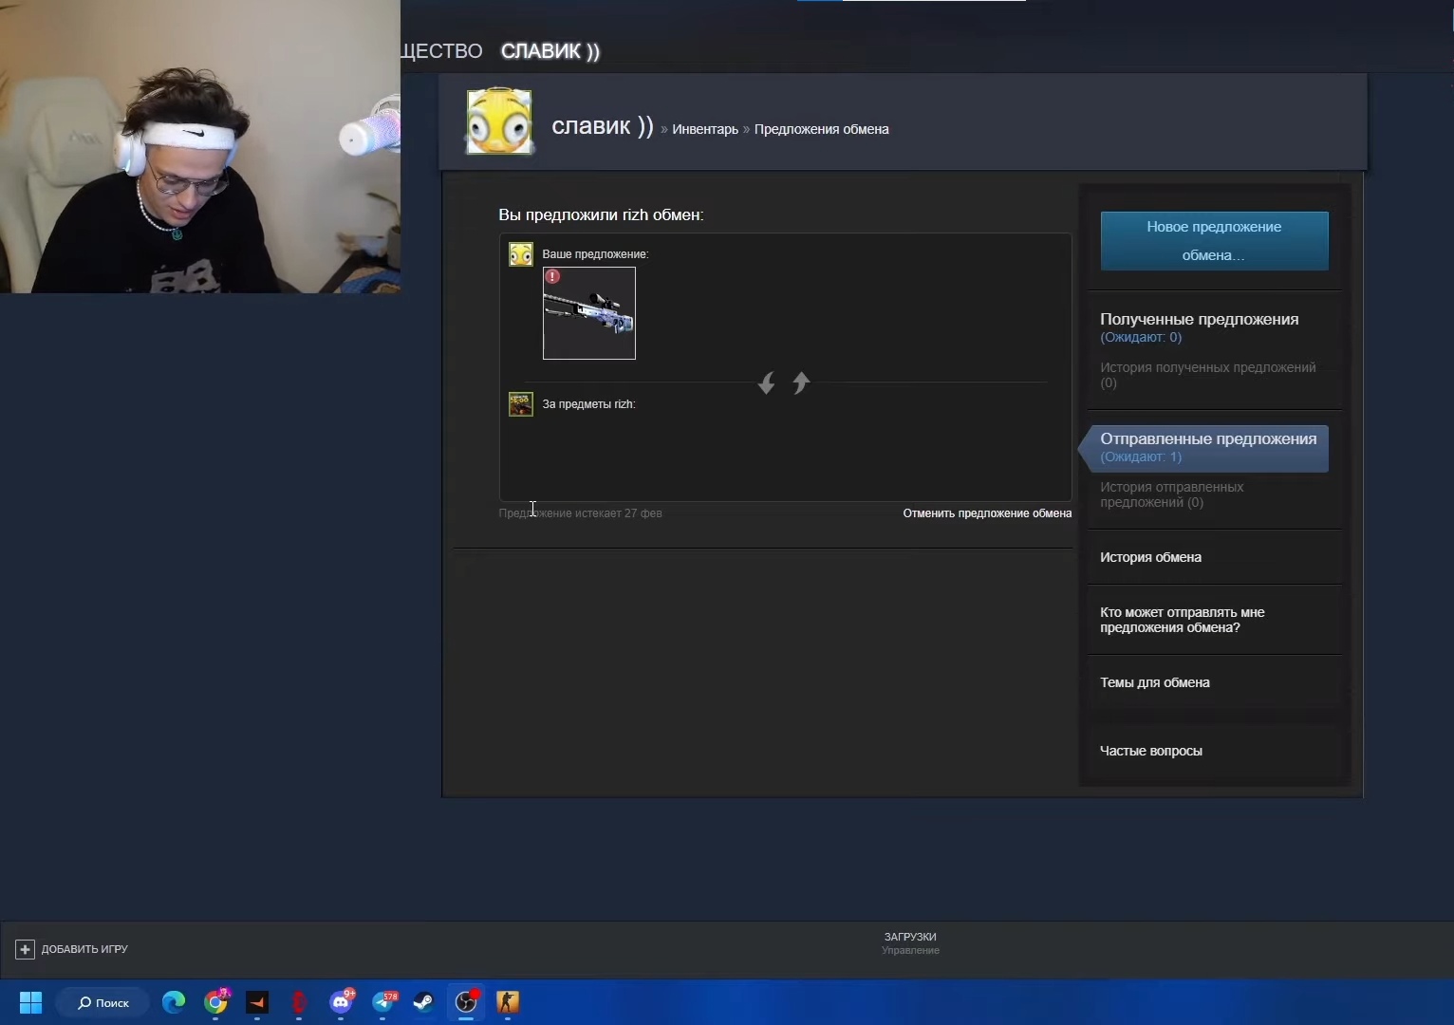Open Steam from the taskbar
Screen dimensions: 1454x1025
[424, 1002]
